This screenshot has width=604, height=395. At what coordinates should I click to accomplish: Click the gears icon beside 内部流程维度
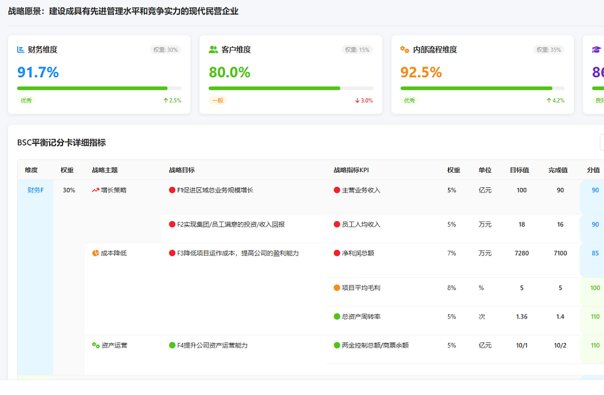404,50
